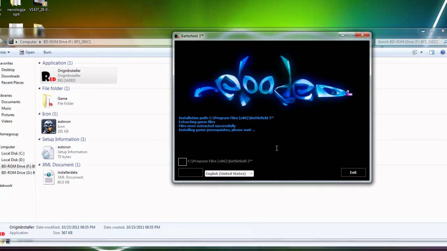
Task: Select the installerdata XML document icon
Action: point(49,177)
